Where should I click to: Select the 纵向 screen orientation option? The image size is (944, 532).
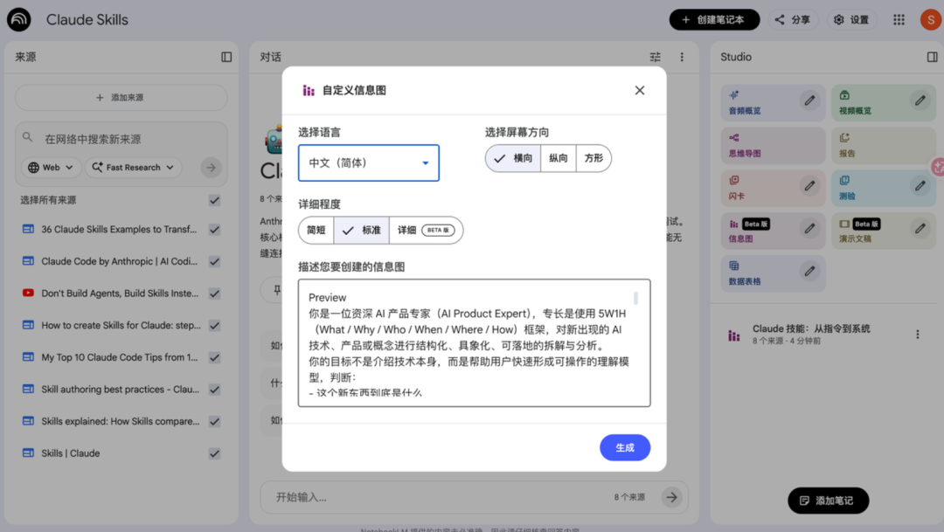tap(558, 158)
